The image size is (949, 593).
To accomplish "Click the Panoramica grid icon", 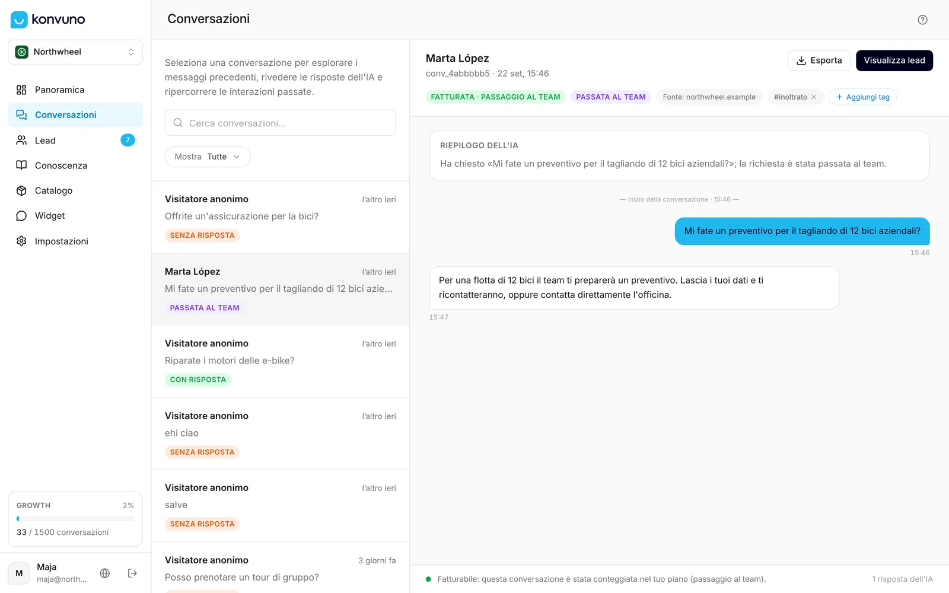I will click(21, 90).
